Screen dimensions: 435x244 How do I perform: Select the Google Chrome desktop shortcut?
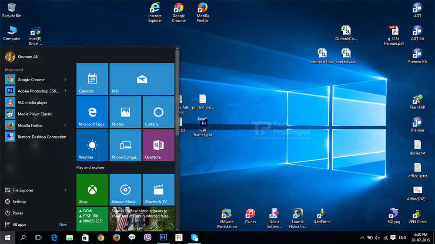[179, 13]
